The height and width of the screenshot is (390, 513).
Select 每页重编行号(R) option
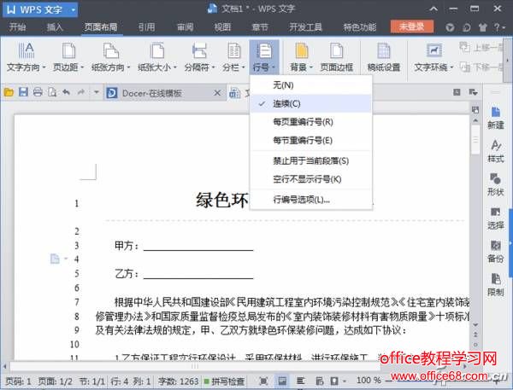coord(311,122)
